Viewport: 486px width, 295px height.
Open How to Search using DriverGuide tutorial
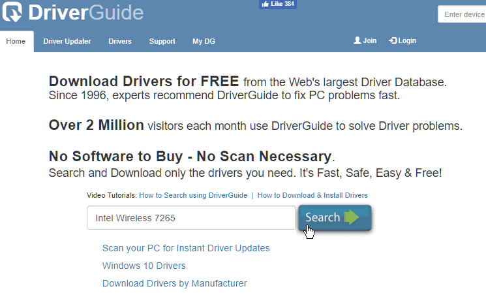(193, 195)
